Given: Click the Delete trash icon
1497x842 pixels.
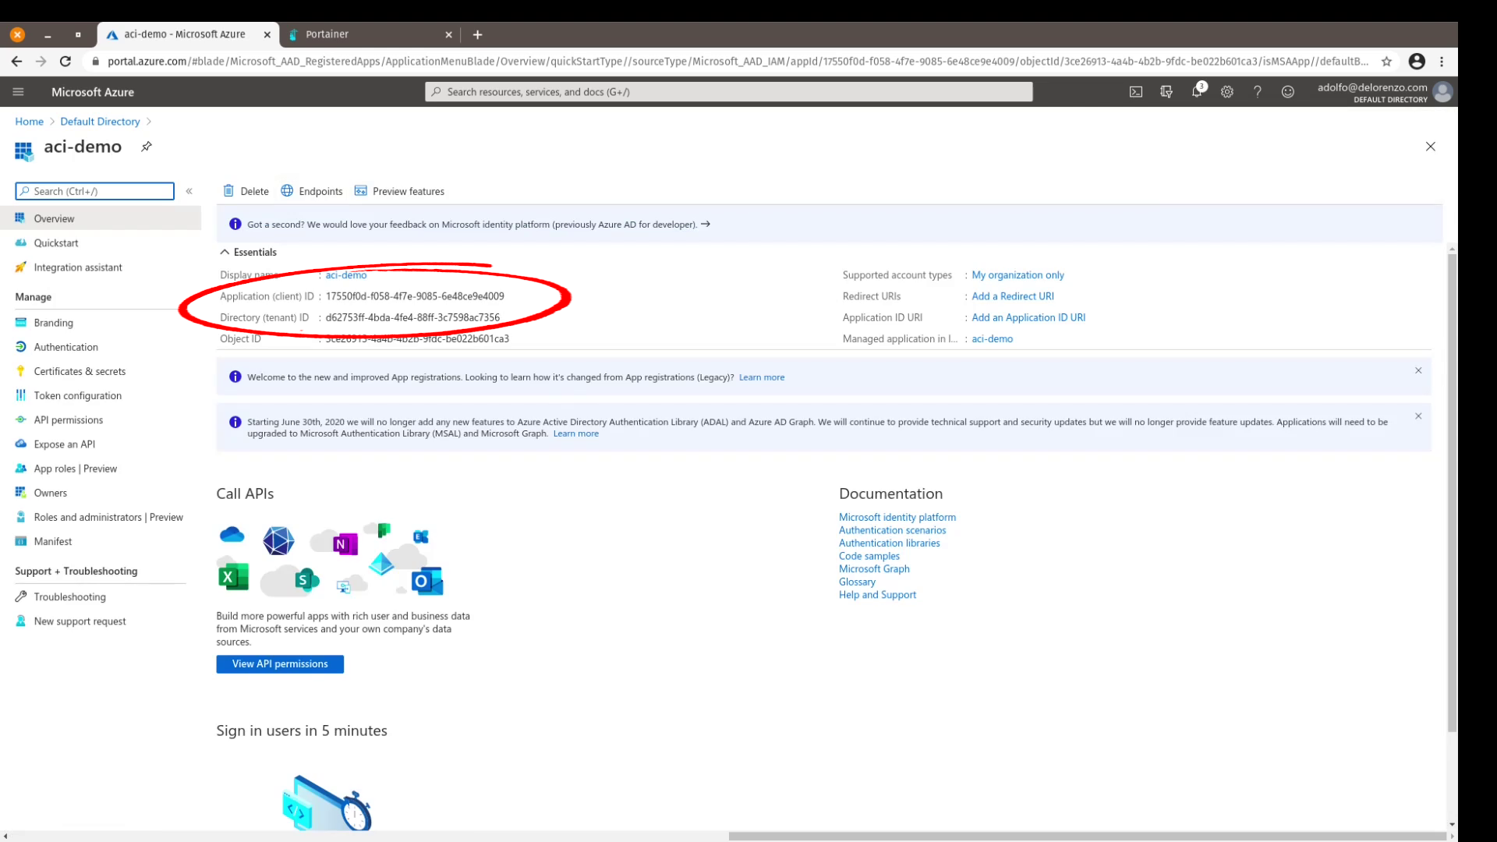Looking at the screenshot, I should (228, 191).
